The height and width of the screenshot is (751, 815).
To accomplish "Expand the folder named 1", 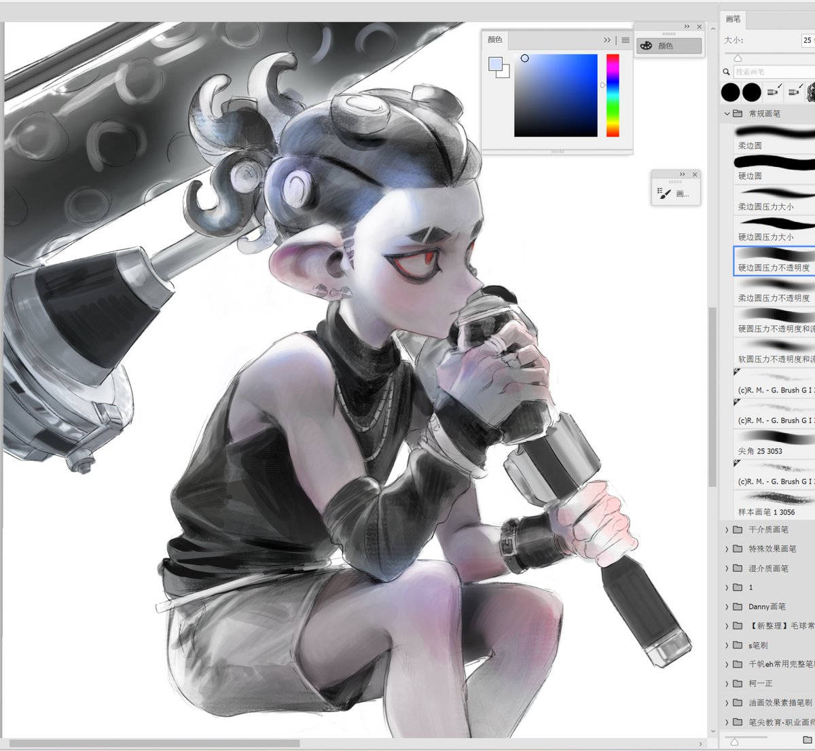I will point(727,587).
